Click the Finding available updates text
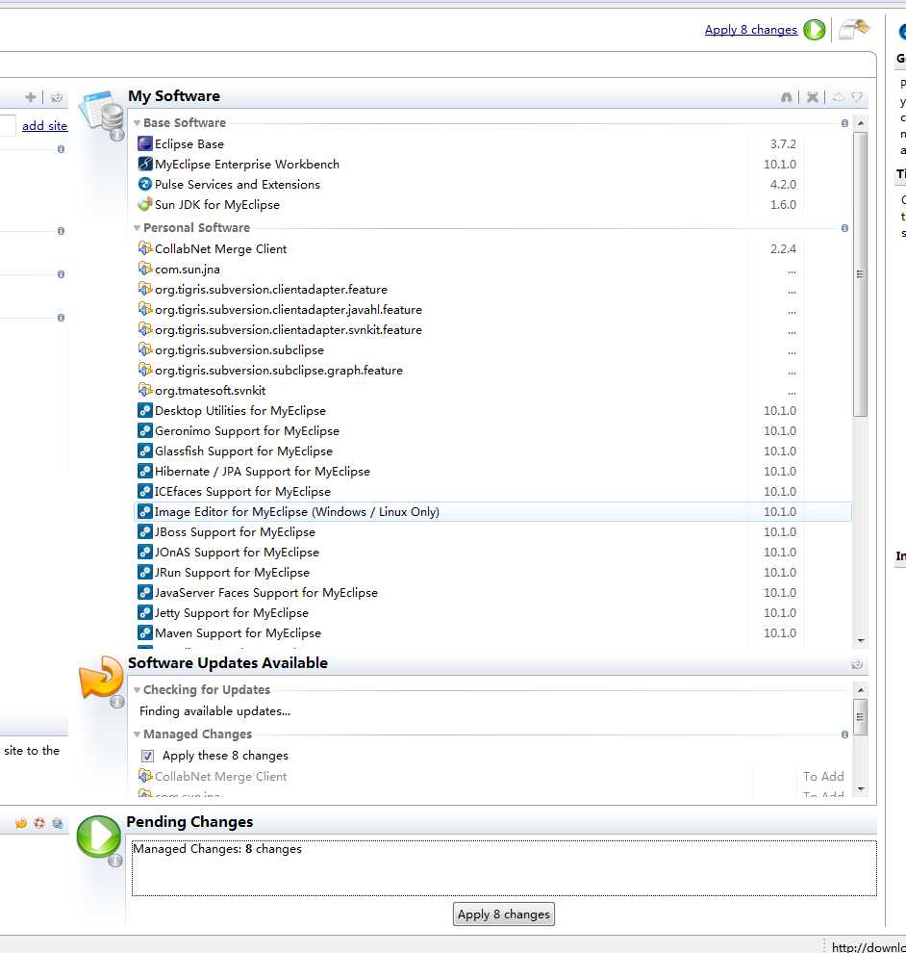 (215, 711)
